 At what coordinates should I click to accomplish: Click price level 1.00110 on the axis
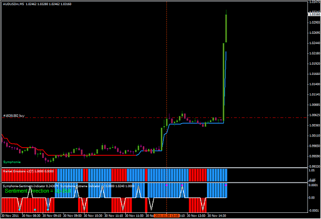[x=315, y=135]
